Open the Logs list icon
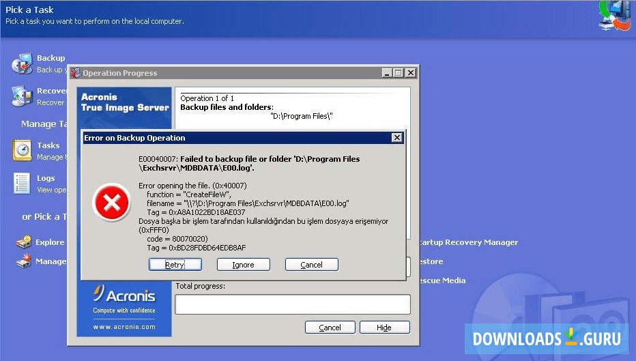636x361 pixels. click(x=22, y=184)
